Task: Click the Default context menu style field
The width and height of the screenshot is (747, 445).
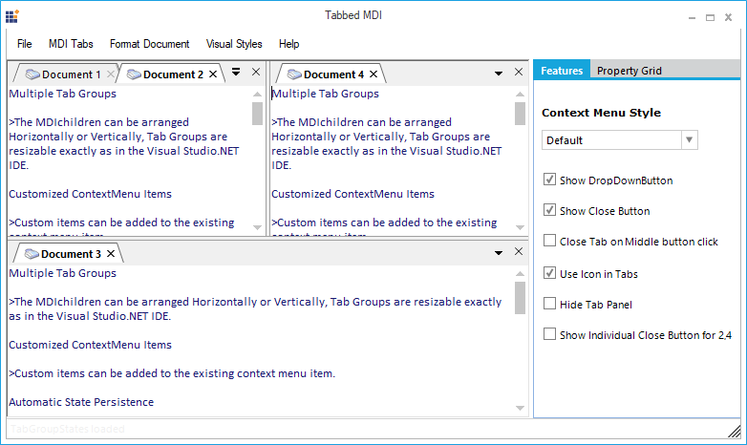Action: [x=611, y=140]
